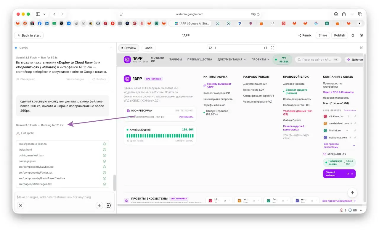Show Safari tab overview icon

click(x=360, y=14)
